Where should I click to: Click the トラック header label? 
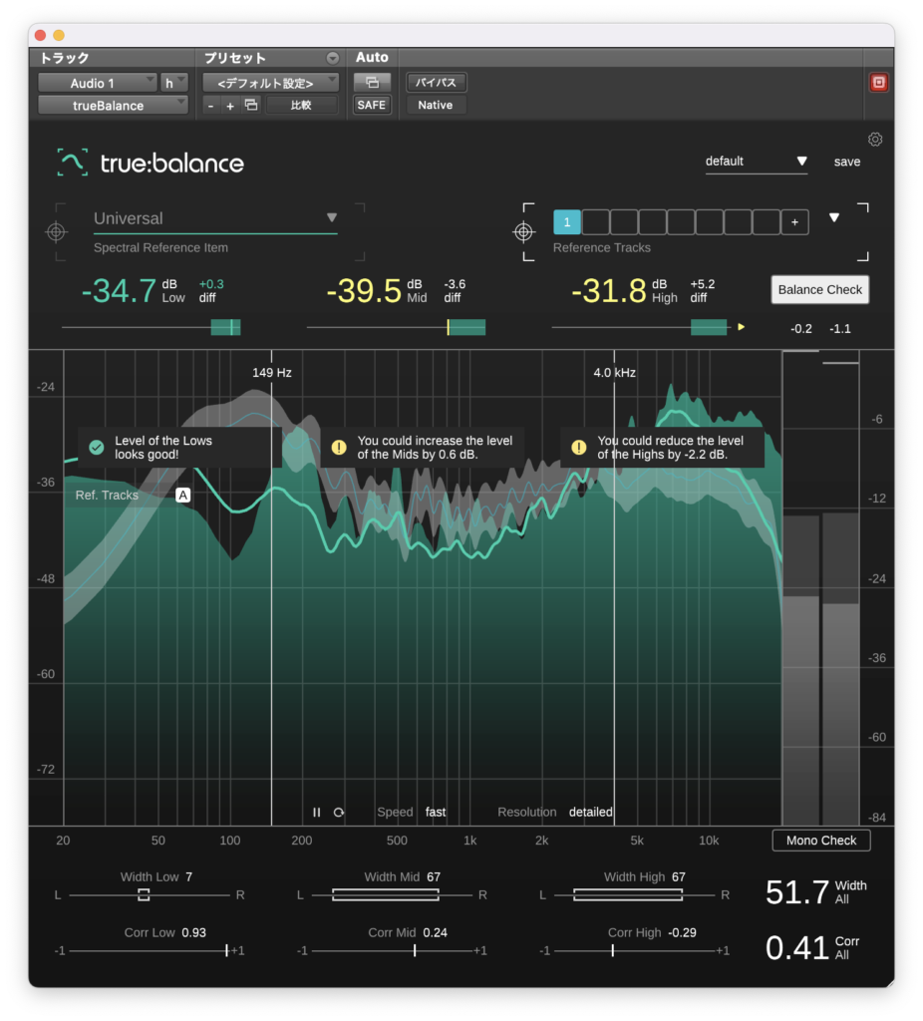[65, 58]
